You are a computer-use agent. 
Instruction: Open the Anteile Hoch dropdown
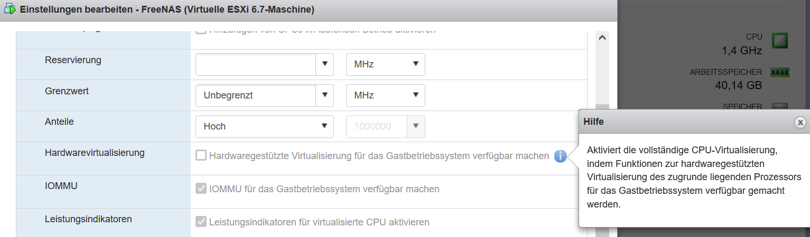tap(265, 126)
